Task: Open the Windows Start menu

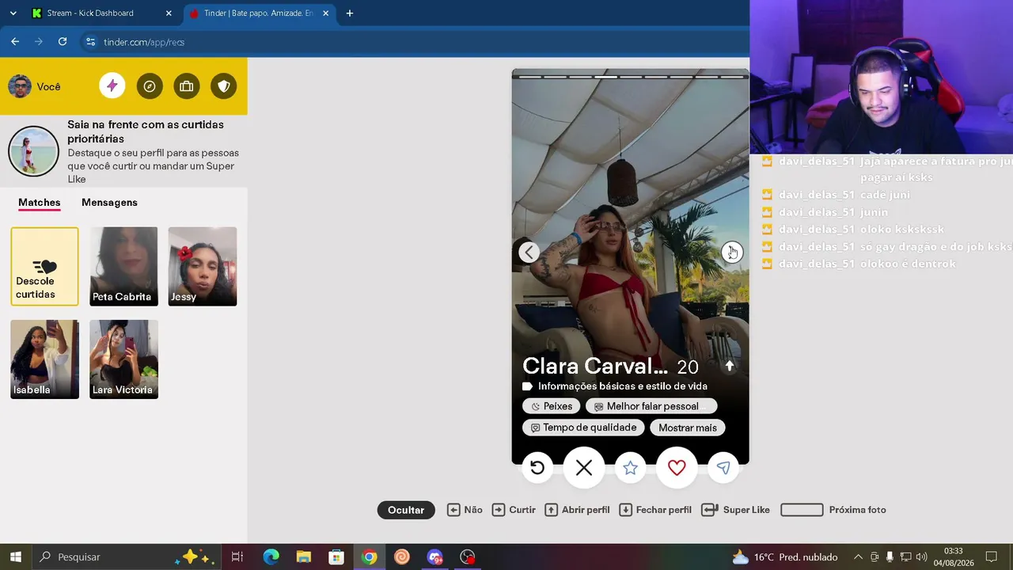Action: [x=15, y=557]
